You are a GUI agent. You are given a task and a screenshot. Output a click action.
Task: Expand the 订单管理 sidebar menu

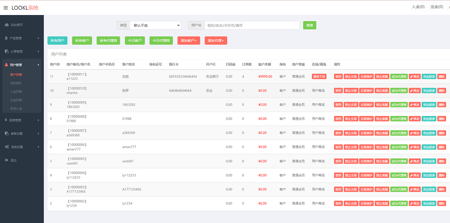tap(22, 52)
